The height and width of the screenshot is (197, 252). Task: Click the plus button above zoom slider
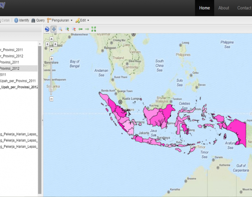coord(51,58)
